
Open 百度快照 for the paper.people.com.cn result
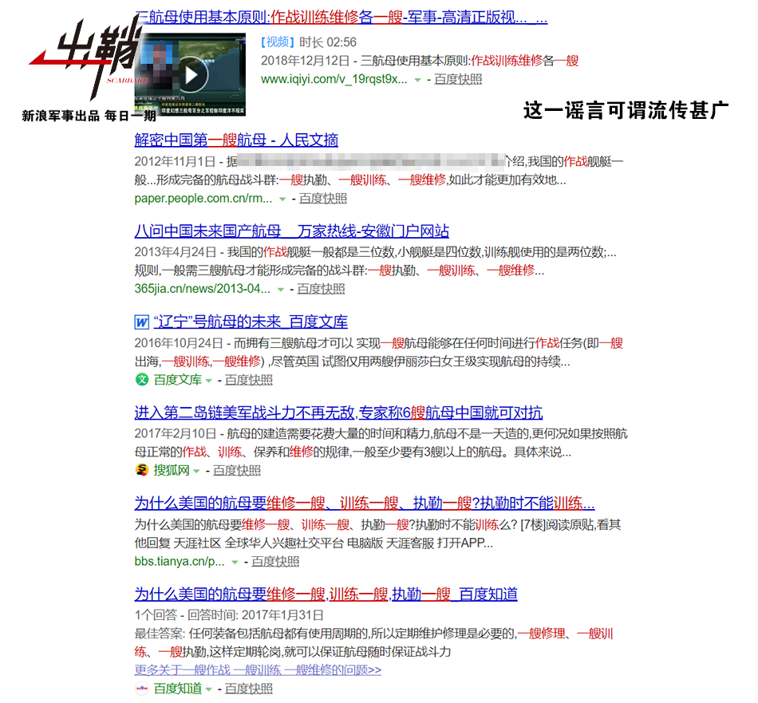click(323, 199)
